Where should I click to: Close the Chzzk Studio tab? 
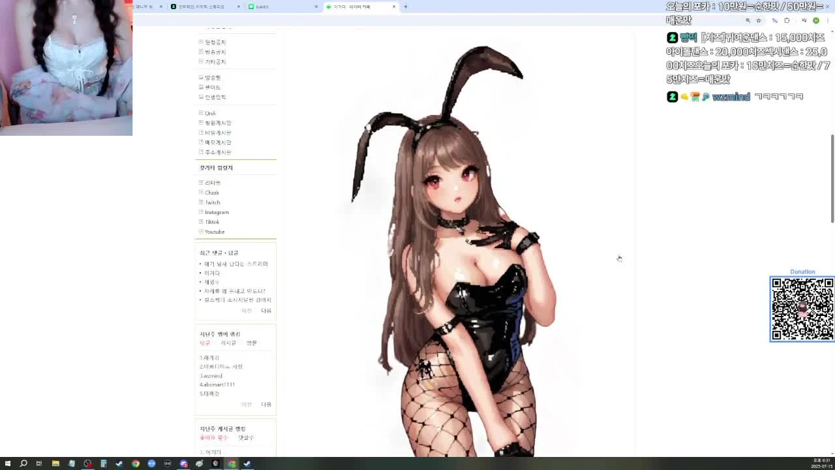239,7
